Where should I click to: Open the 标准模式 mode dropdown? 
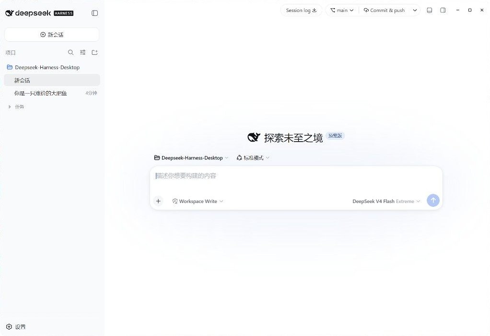click(253, 157)
